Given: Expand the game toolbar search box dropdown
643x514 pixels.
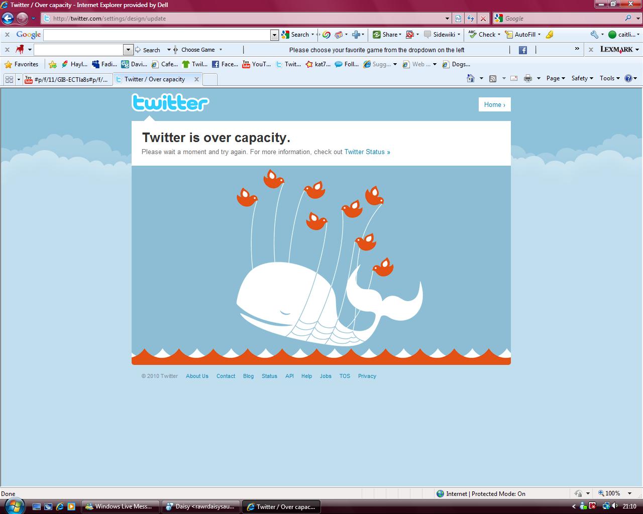Looking at the screenshot, I should click(128, 50).
